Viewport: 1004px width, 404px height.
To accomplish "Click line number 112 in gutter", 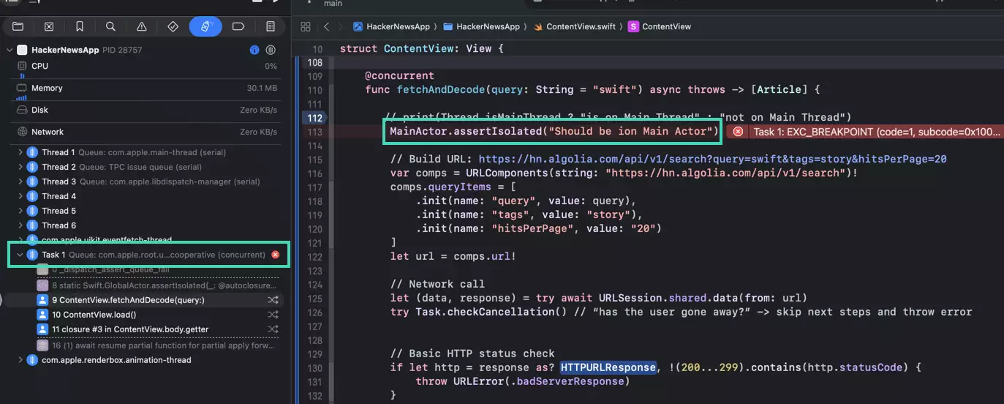I will [x=315, y=118].
